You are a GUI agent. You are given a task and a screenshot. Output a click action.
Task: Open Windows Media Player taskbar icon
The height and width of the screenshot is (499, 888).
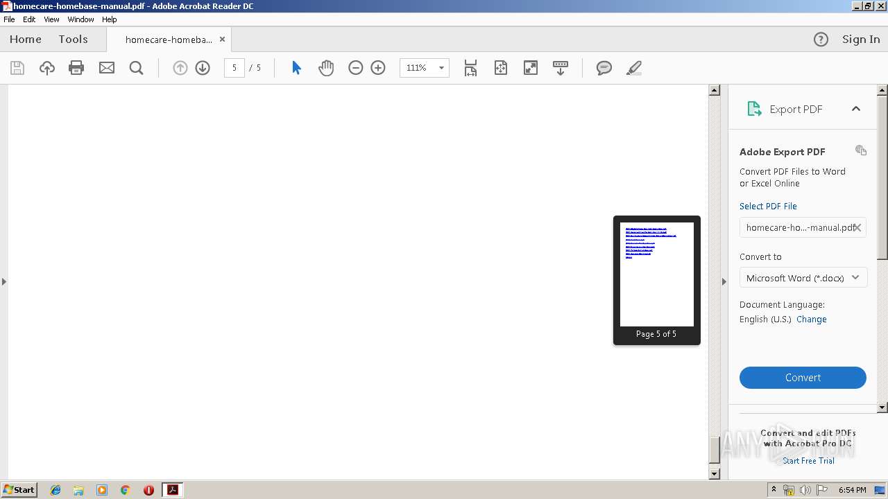click(x=102, y=490)
